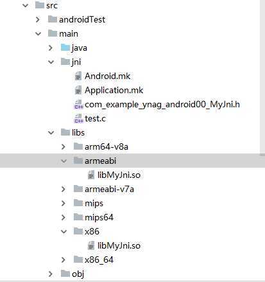Click the libMyJni.so icon under x86

(x=91, y=245)
